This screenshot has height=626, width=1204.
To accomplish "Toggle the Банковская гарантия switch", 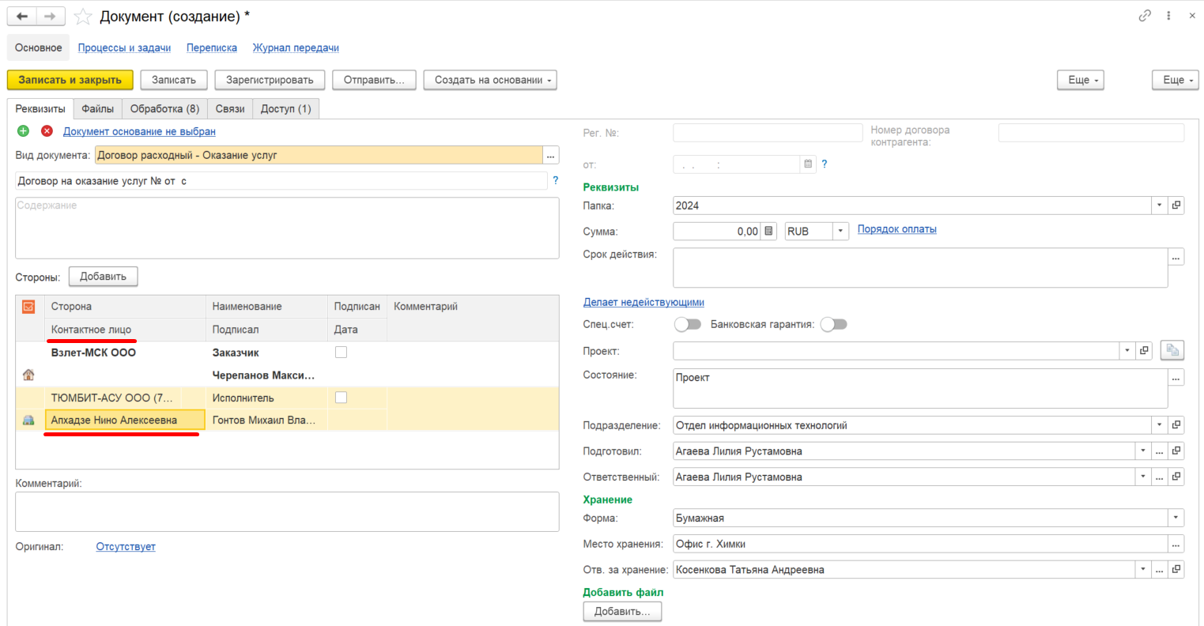I will (x=833, y=324).
